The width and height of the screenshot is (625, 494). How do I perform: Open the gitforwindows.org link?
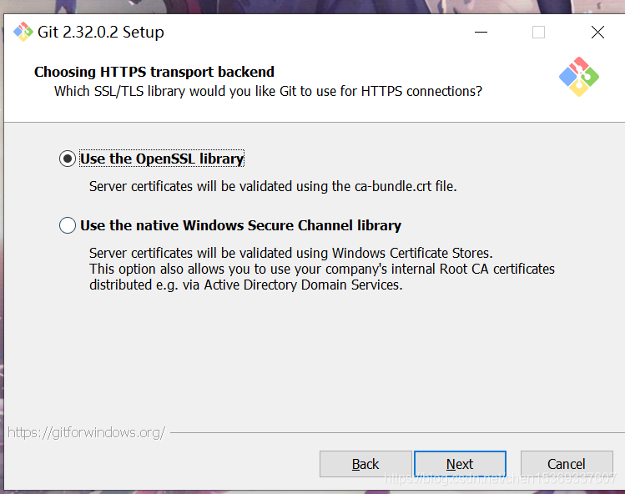[x=87, y=432]
